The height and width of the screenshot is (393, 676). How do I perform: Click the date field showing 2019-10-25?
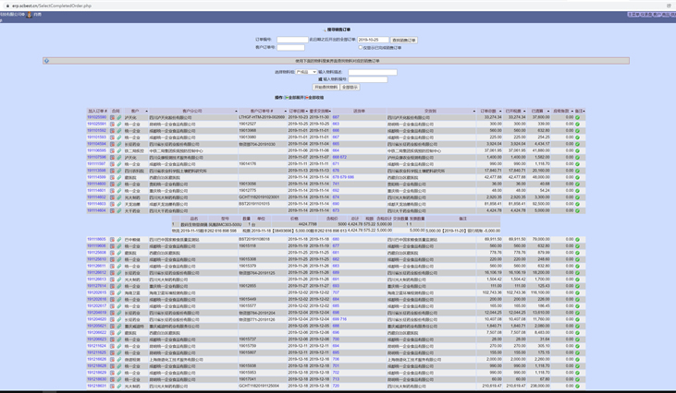coord(372,40)
